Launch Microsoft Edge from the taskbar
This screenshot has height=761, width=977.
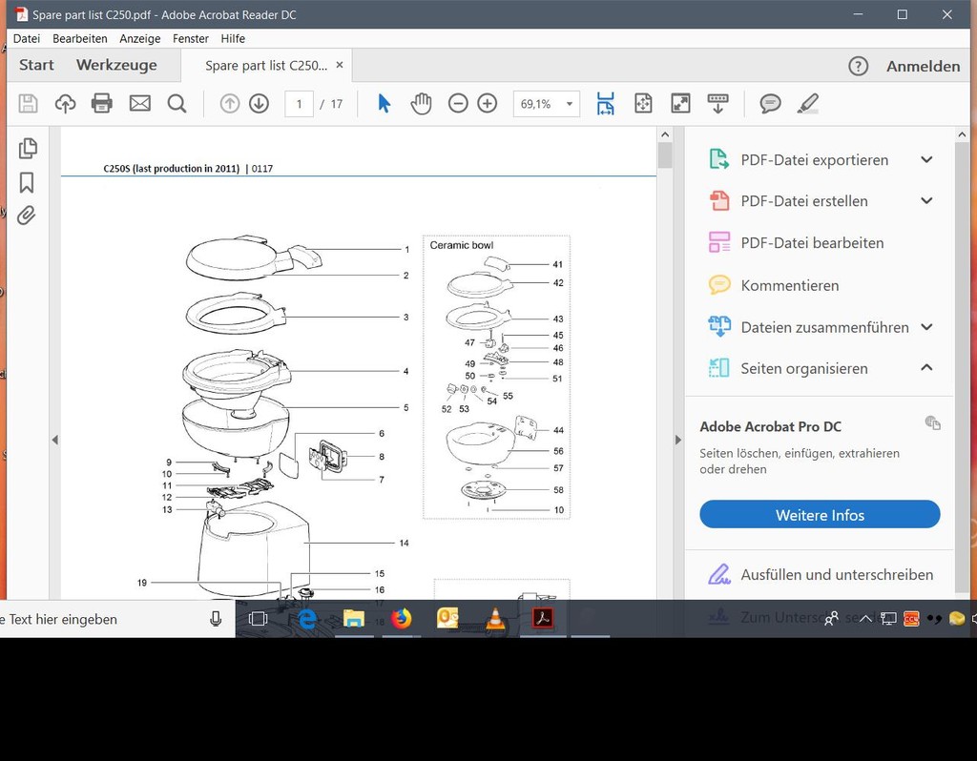(x=306, y=619)
